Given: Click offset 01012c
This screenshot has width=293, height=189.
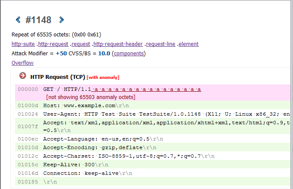Looking at the screenshot, I should click(28, 156).
